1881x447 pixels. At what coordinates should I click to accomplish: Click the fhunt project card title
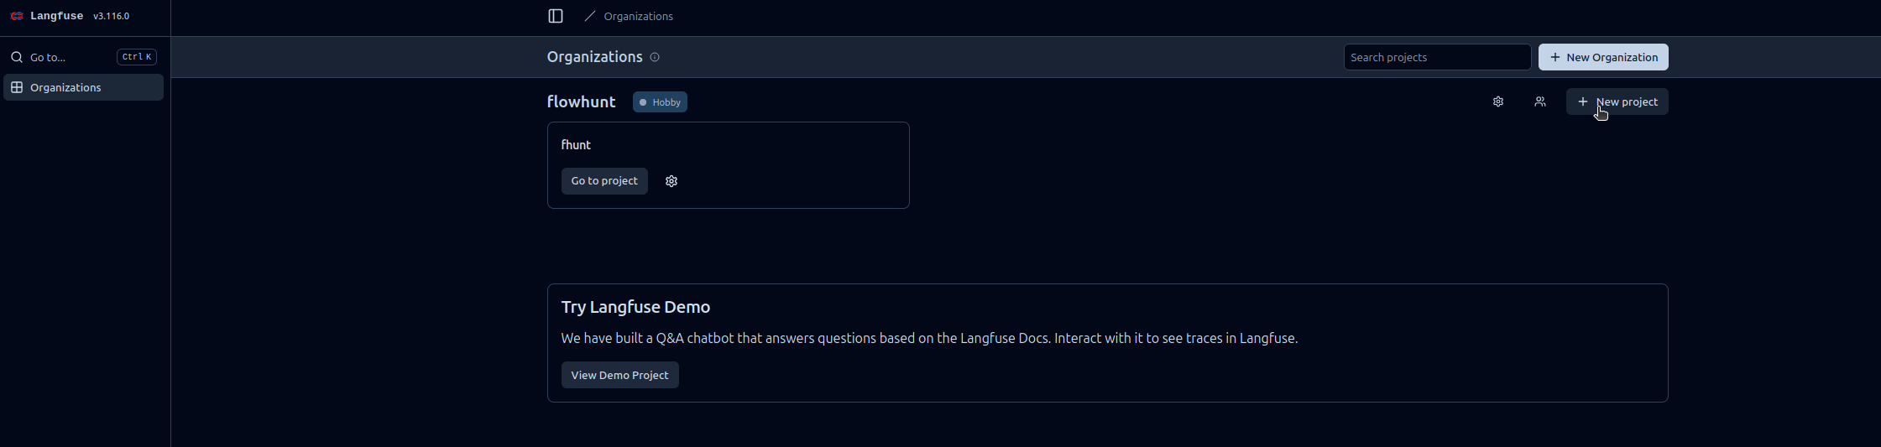(x=576, y=145)
